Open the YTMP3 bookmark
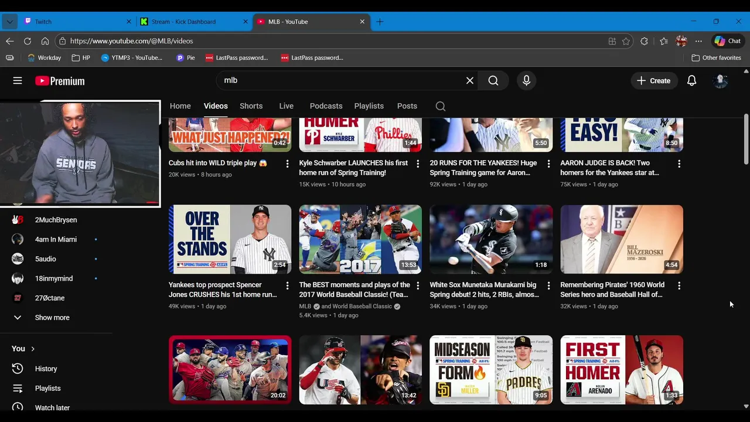This screenshot has height=422, width=750. [132, 58]
